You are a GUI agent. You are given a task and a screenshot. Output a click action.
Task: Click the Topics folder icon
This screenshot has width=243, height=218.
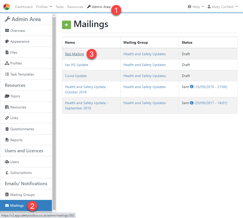[x=7, y=96]
